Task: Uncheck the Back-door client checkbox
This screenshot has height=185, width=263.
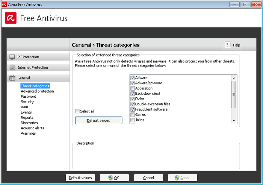Action: click(x=133, y=94)
